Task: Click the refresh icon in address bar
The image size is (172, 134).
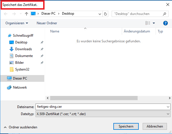Action: point(106,14)
